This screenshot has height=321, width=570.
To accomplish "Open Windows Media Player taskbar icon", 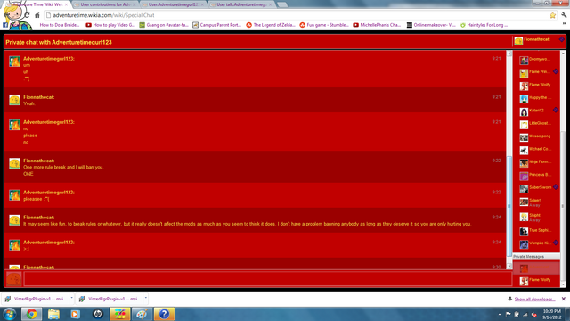I will pyautogui.click(x=75, y=314).
